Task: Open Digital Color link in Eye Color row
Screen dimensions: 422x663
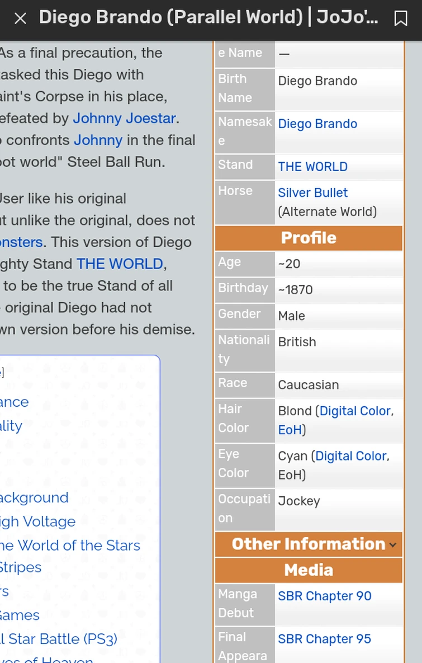Action: [x=350, y=456]
